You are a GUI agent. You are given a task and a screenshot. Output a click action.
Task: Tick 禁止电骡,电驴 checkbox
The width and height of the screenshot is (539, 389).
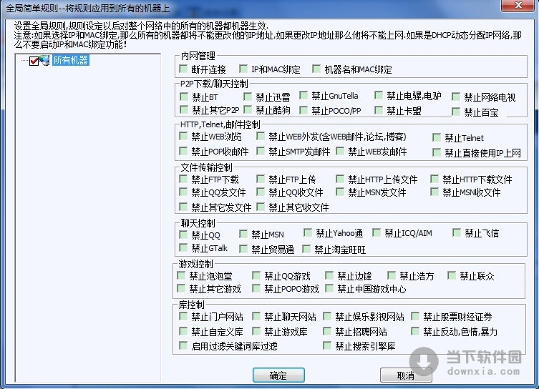coord(379,95)
